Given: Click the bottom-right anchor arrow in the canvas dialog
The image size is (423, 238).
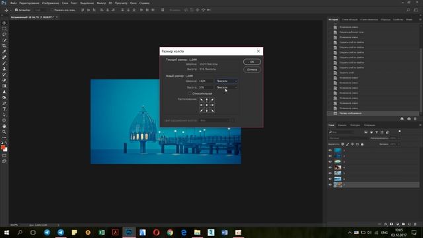Looking at the screenshot, I should (212, 110).
